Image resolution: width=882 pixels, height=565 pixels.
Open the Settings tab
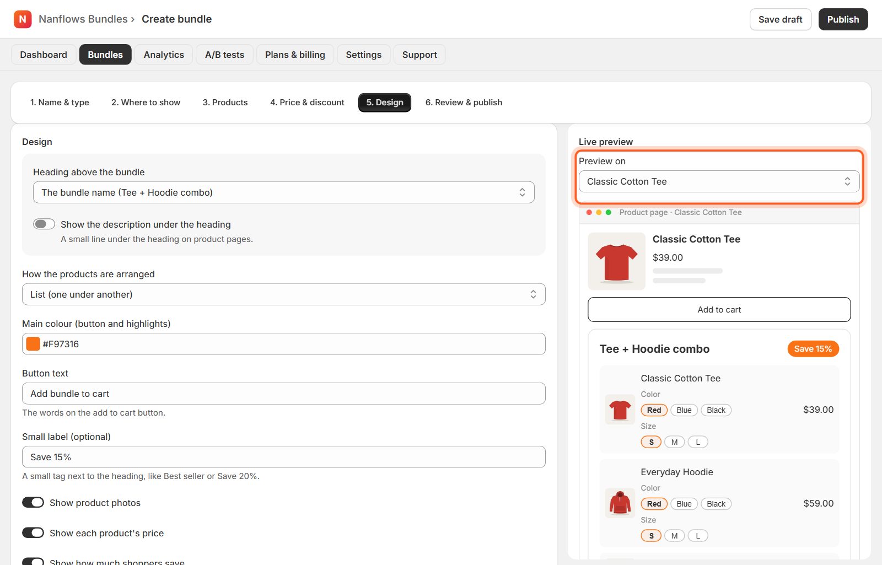pyautogui.click(x=364, y=55)
